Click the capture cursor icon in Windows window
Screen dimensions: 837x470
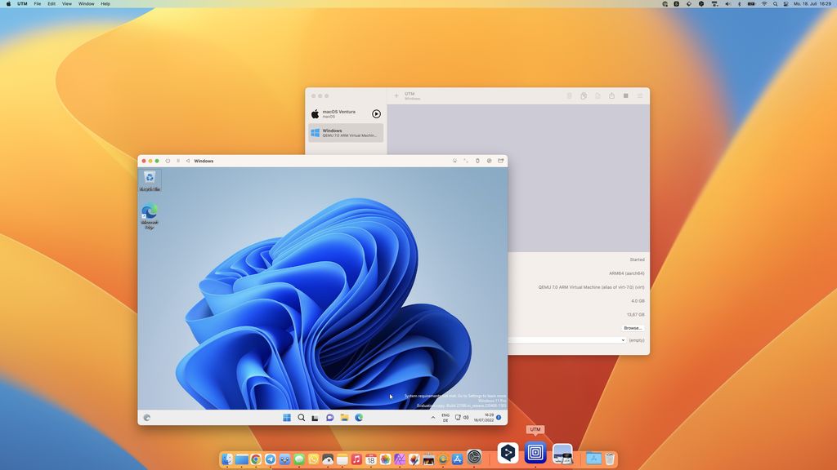455,161
